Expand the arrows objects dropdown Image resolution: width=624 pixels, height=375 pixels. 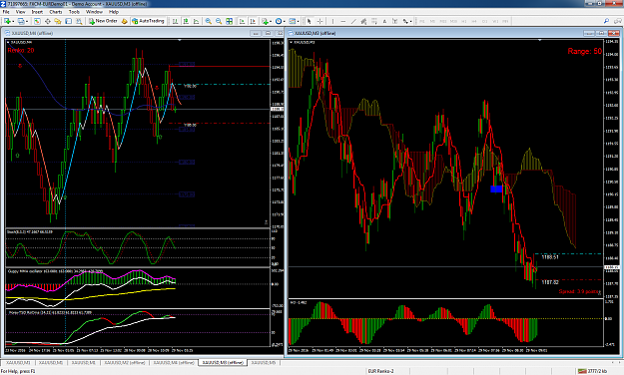(x=410, y=22)
